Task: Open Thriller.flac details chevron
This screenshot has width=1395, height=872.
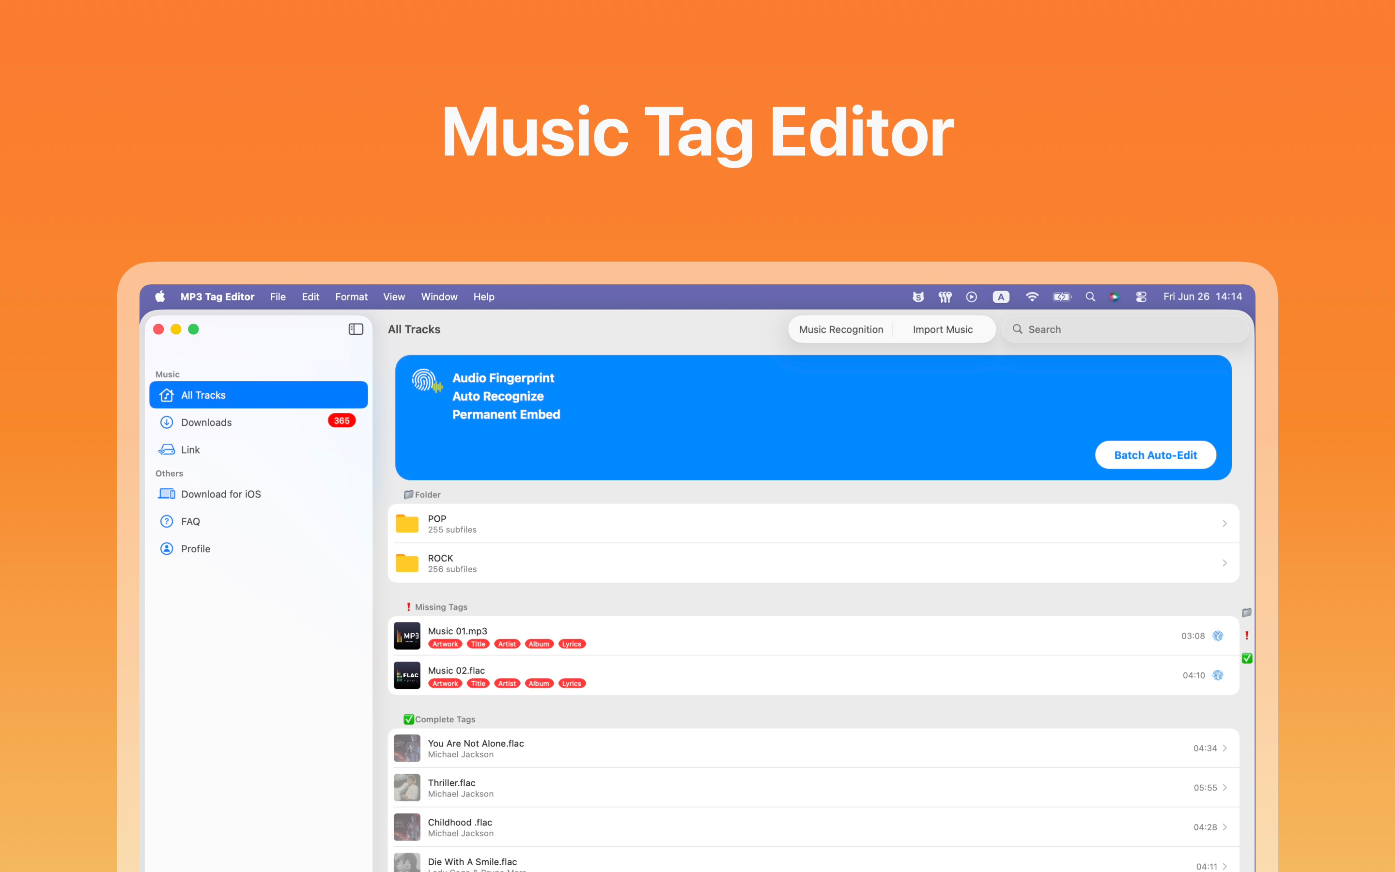Action: pyautogui.click(x=1224, y=787)
